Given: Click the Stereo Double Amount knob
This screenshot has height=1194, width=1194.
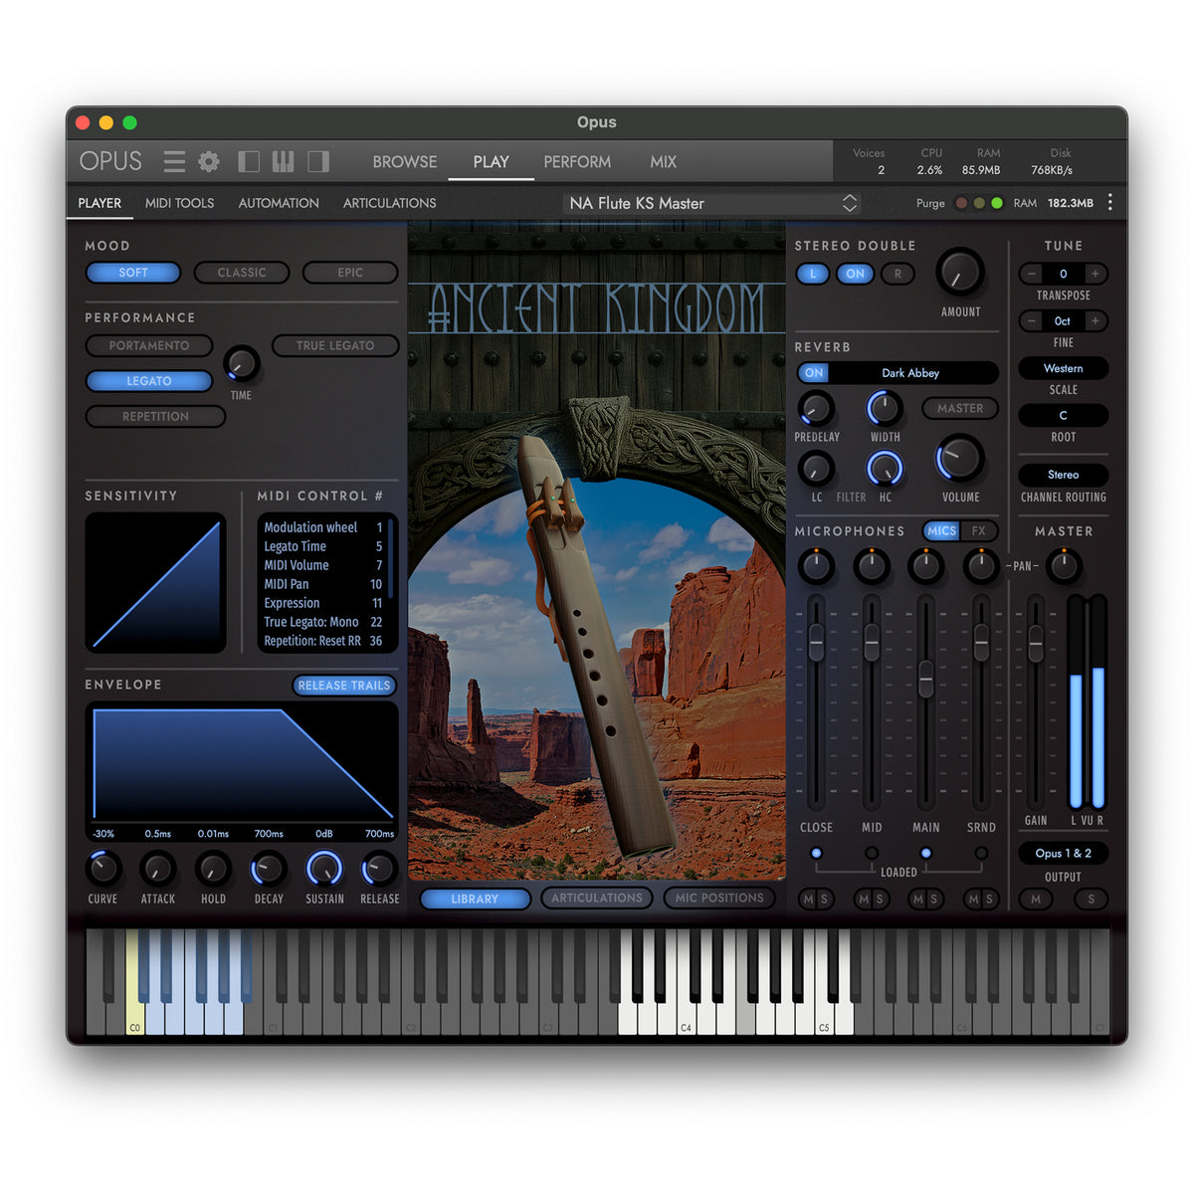Looking at the screenshot, I should click(x=960, y=272).
